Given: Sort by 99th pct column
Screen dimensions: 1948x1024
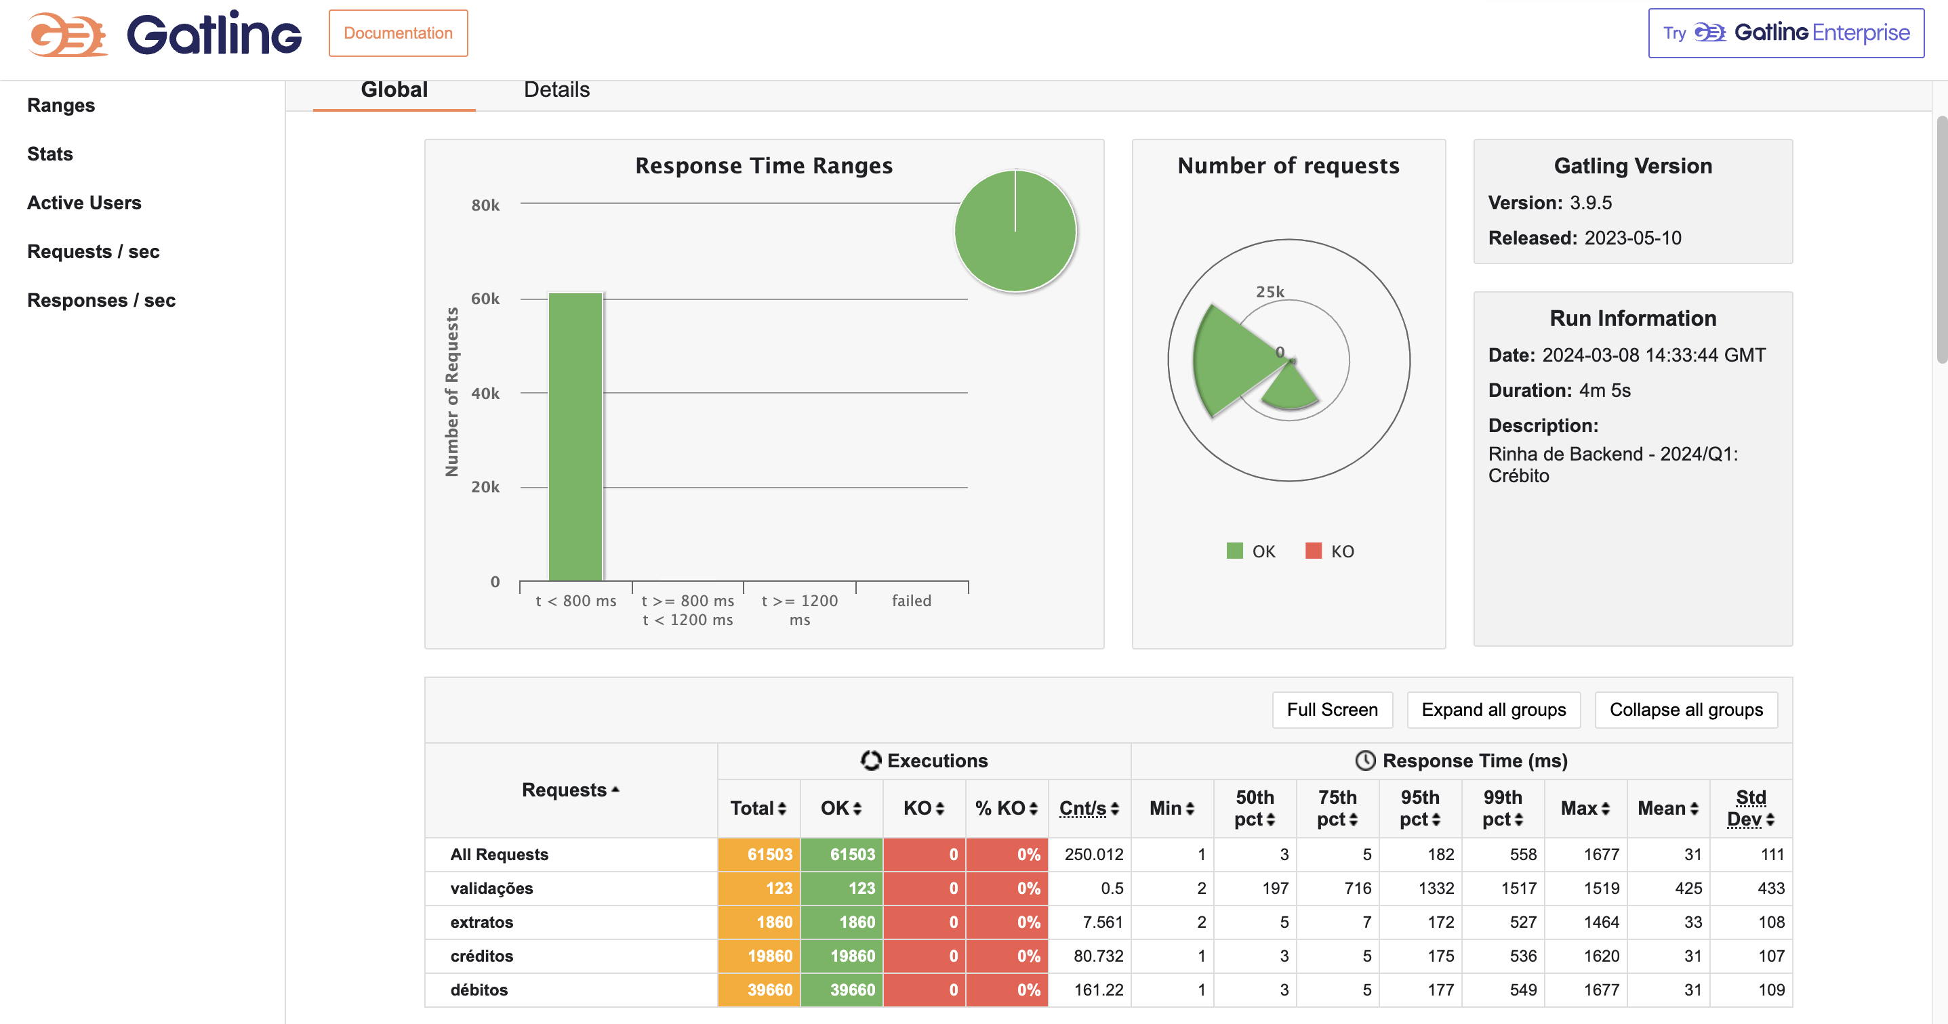Looking at the screenshot, I should click(x=1503, y=808).
